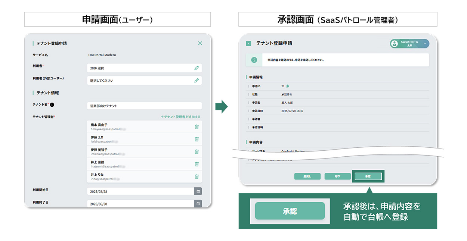Click the large enlarged 承認 button

[x=290, y=211]
